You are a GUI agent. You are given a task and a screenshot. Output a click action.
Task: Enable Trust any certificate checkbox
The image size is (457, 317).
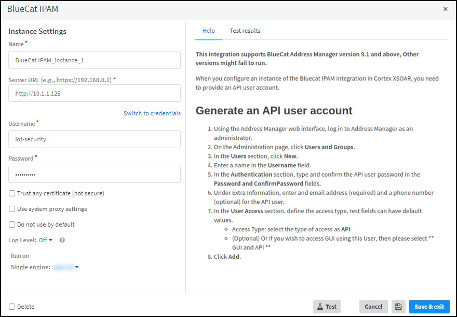click(12, 193)
